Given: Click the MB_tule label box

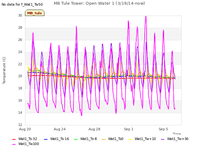Looking at the screenshot, I should coord(35,13).
